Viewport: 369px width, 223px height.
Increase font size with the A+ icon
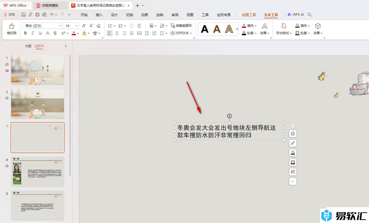[x=84, y=26]
